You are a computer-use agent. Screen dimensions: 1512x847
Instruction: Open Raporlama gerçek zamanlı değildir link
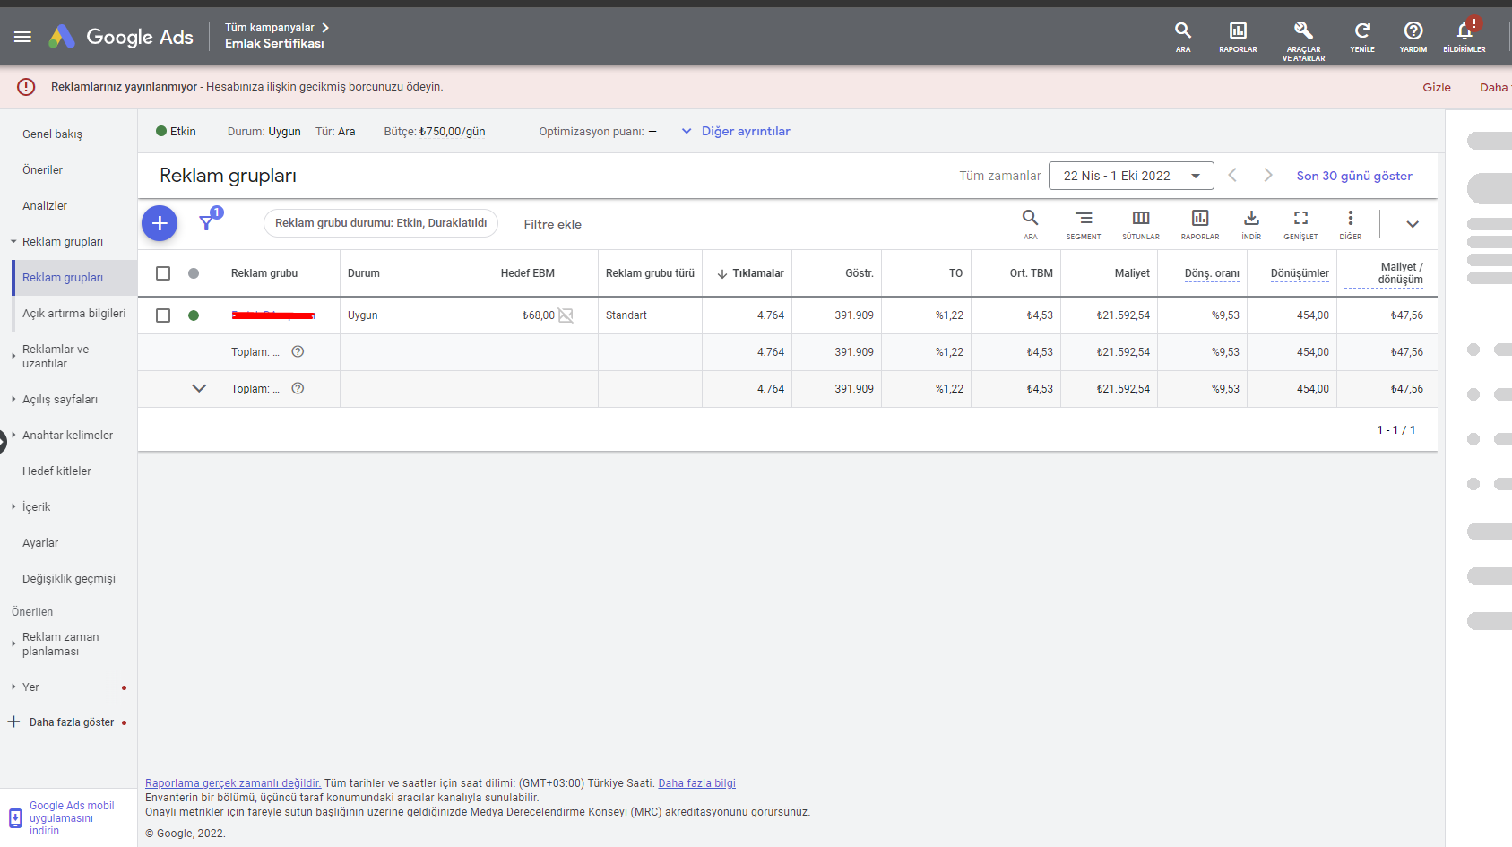coord(233,783)
